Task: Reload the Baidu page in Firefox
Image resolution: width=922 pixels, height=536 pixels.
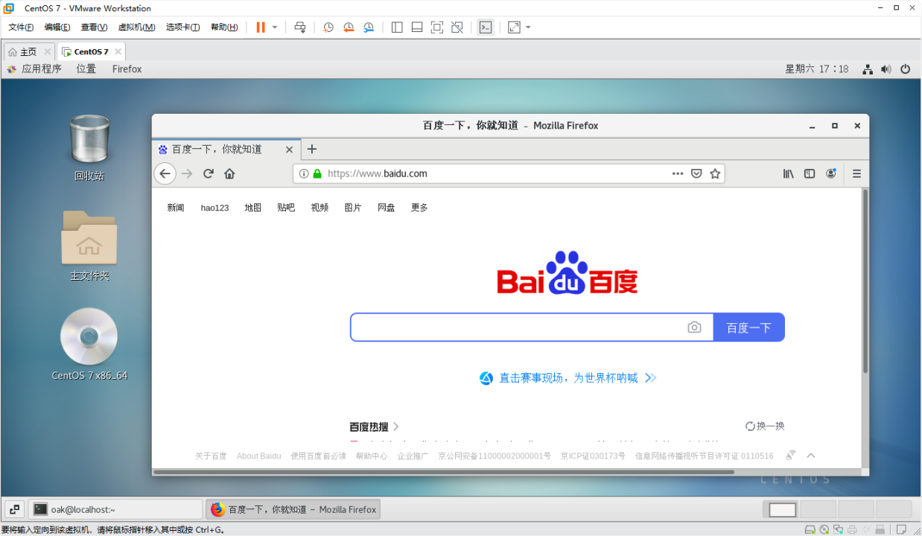Action: 209,173
